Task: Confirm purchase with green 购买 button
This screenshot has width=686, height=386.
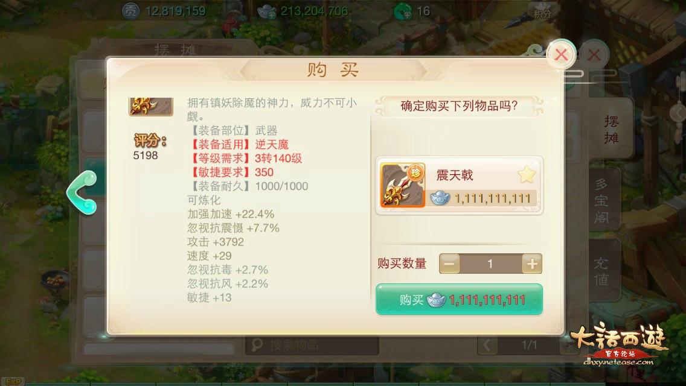Action: (x=460, y=299)
